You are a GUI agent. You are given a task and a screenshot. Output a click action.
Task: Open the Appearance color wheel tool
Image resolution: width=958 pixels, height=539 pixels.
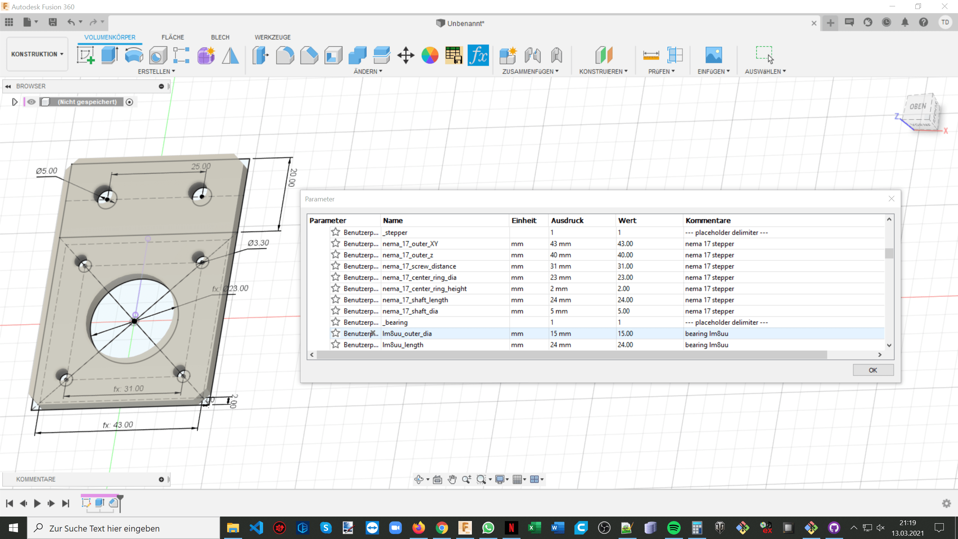pos(430,55)
